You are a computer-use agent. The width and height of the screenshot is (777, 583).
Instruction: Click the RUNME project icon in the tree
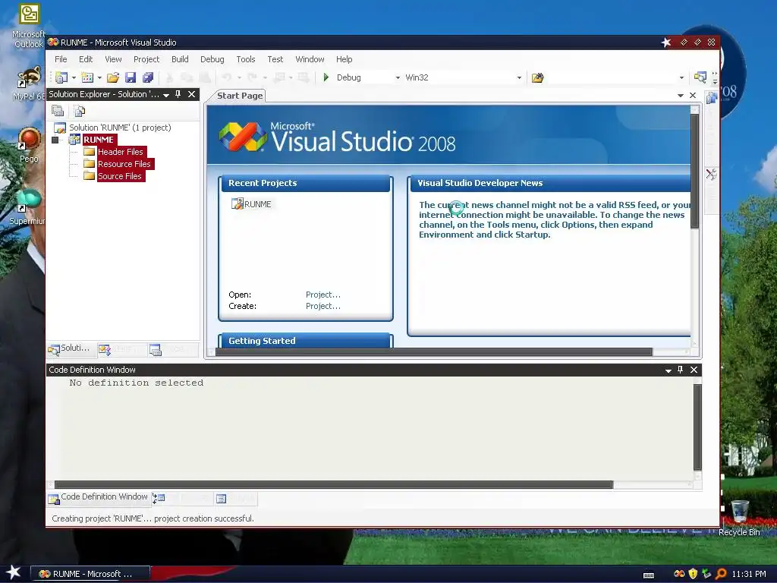(75, 140)
